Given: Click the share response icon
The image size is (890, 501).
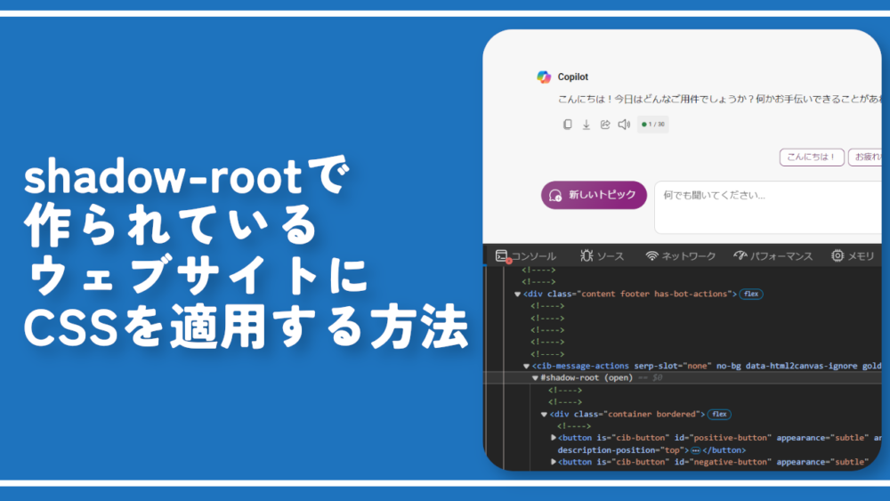Looking at the screenshot, I should (605, 125).
